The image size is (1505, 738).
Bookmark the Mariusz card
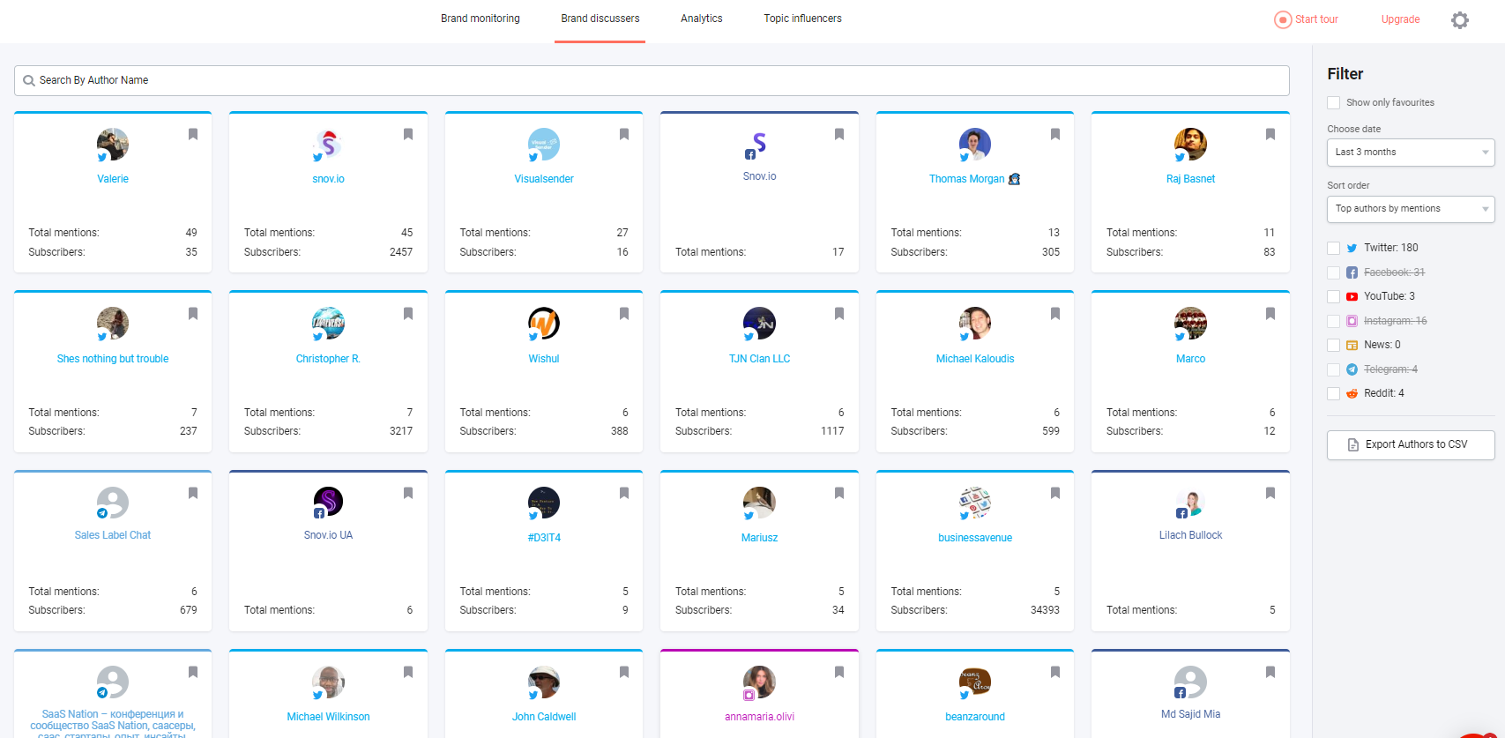pos(839,493)
